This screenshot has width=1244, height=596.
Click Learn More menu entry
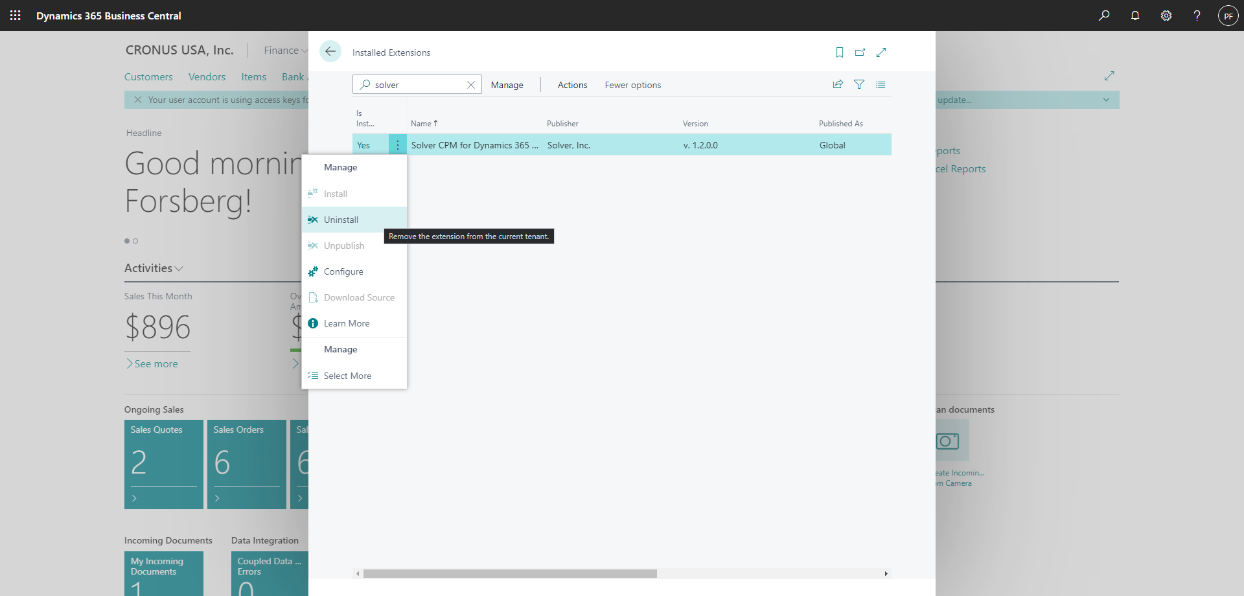pos(347,323)
